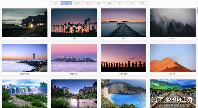Open the lit cottage at dusk wallpaper
The width and height of the screenshot is (198, 108).
tap(25, 23)
